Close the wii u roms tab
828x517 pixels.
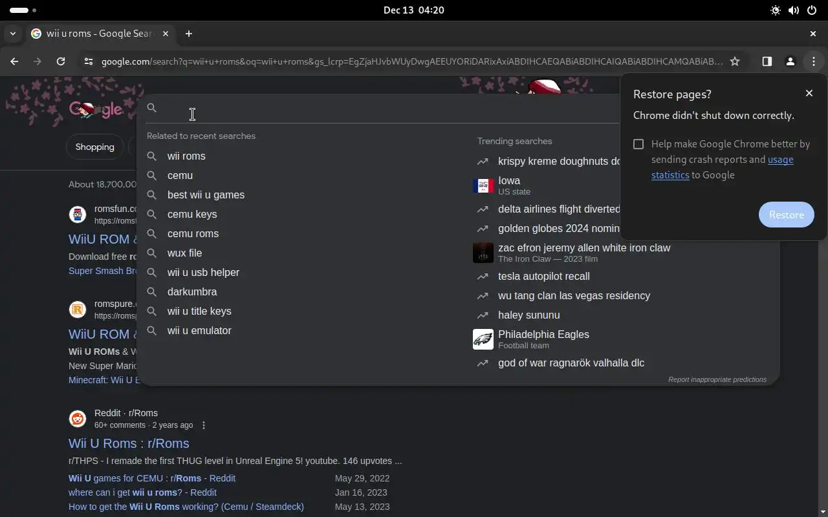166,34
